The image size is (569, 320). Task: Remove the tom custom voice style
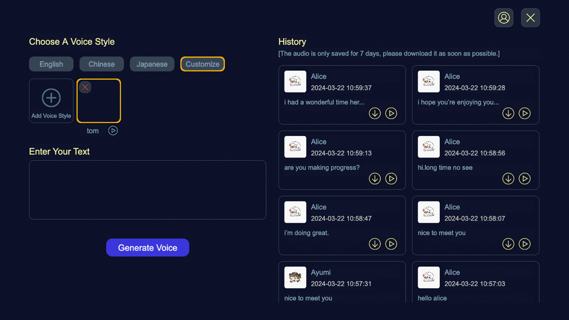[85, 87]
